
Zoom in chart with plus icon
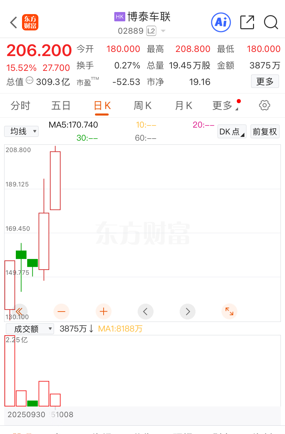pos(103,312)
